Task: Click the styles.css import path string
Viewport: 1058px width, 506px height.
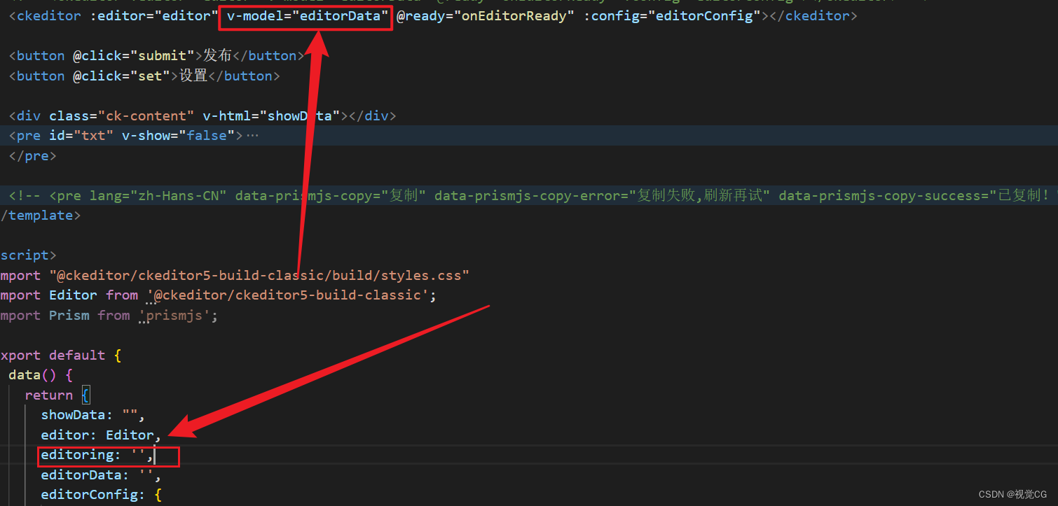Action: pyautogui.click(x=259, y=276)
